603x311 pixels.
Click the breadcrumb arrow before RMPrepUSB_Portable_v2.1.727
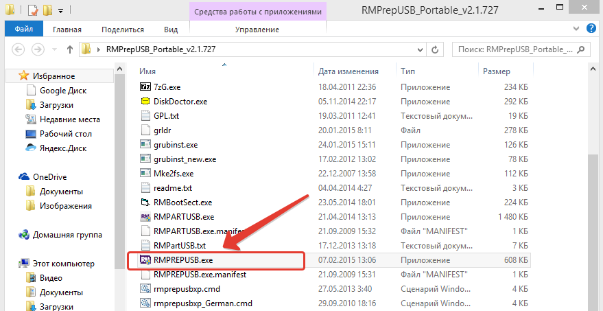99,49
